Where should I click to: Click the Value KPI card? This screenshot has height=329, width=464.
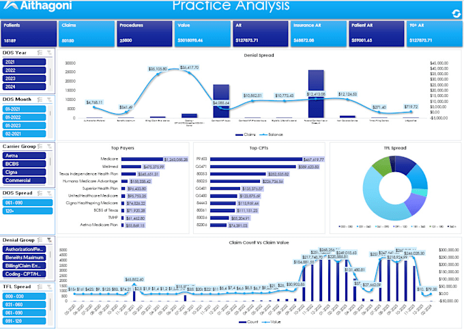click(x=203, y=33)
